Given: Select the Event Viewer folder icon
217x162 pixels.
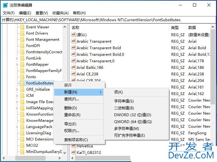Looking at the screenshot, I should point(22,27).
